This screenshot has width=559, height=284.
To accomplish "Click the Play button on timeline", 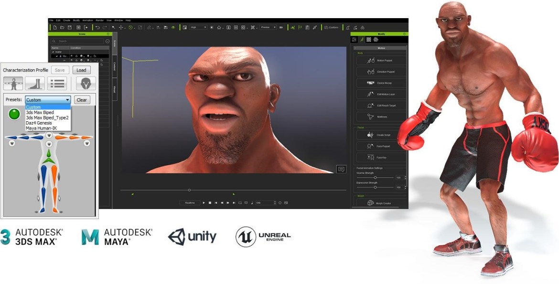I will (204, 203).
